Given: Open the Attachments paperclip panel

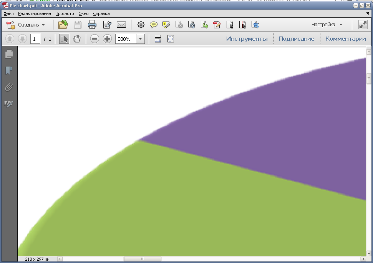Looking at the screenshot, I should click(9, 87).
